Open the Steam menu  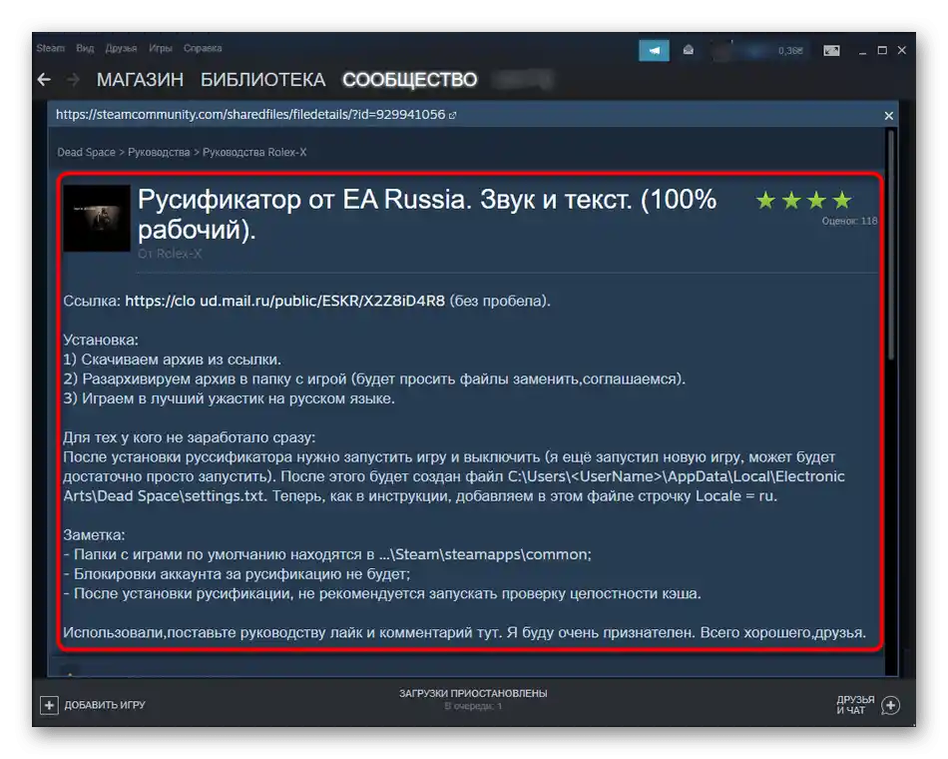coord(50,48)
